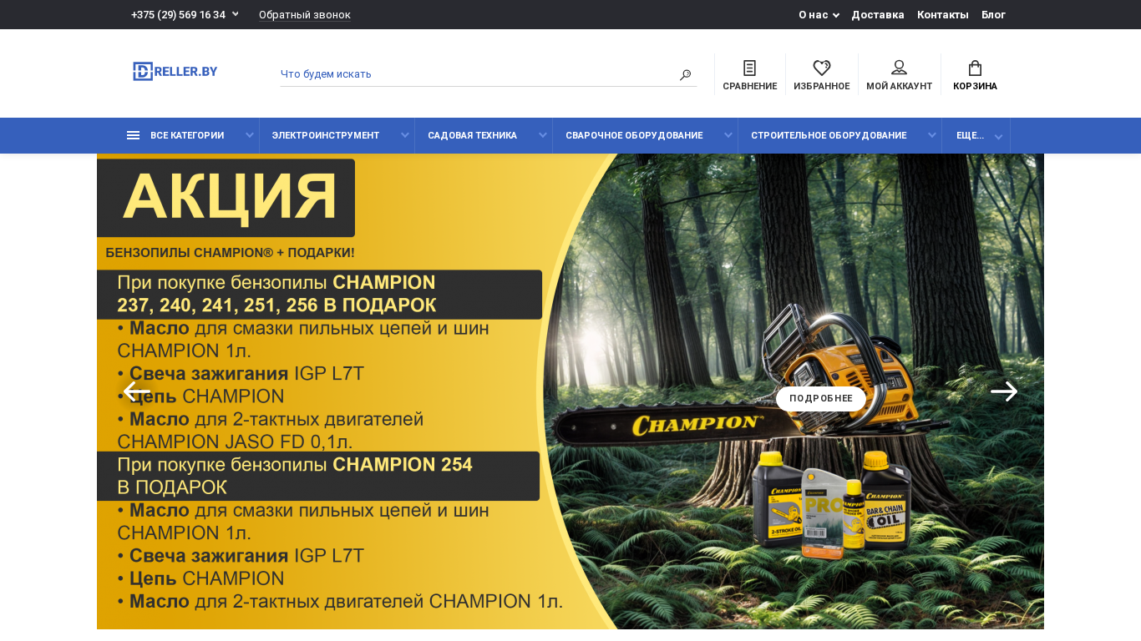Expand the Все категории chevron
The image size is (1141, 641).
[249, 136]
